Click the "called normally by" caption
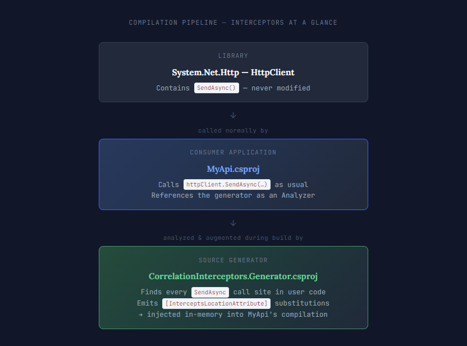This screenshot has height=346, width=467. [233, 130]
